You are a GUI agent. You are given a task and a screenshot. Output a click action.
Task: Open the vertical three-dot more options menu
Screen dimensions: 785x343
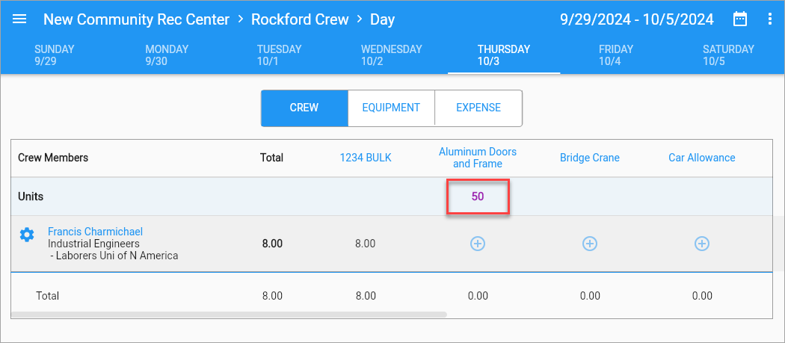pos(770,19)
